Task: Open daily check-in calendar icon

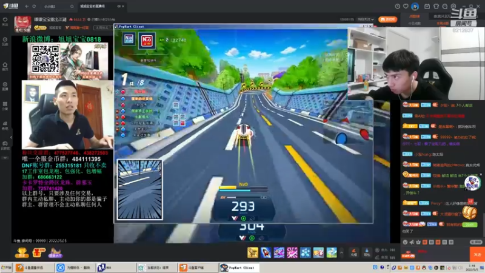Action: point(427,6)
